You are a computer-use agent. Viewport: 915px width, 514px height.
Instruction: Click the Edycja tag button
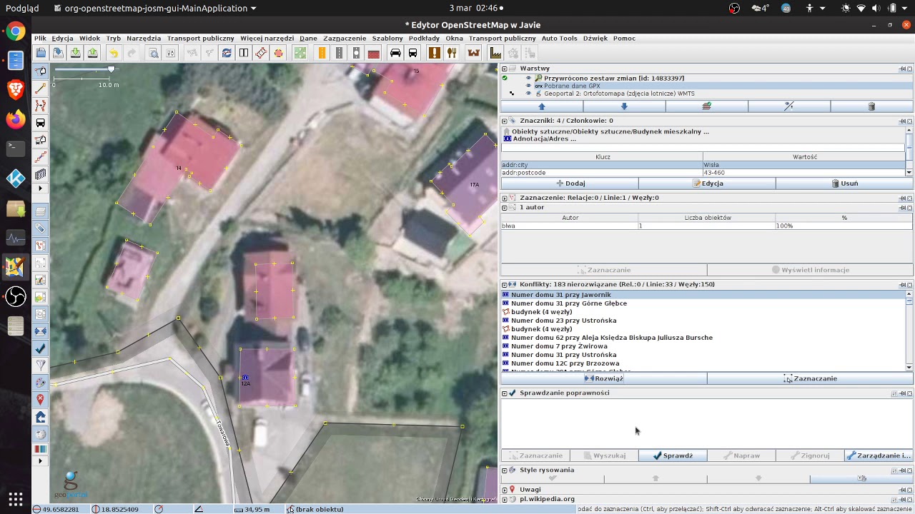click(x=707, y=183)
